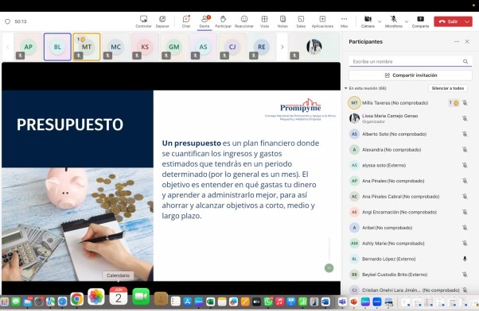Select the GM participant tile
This screenshot has width=479, height=311.
coord(173,47)
